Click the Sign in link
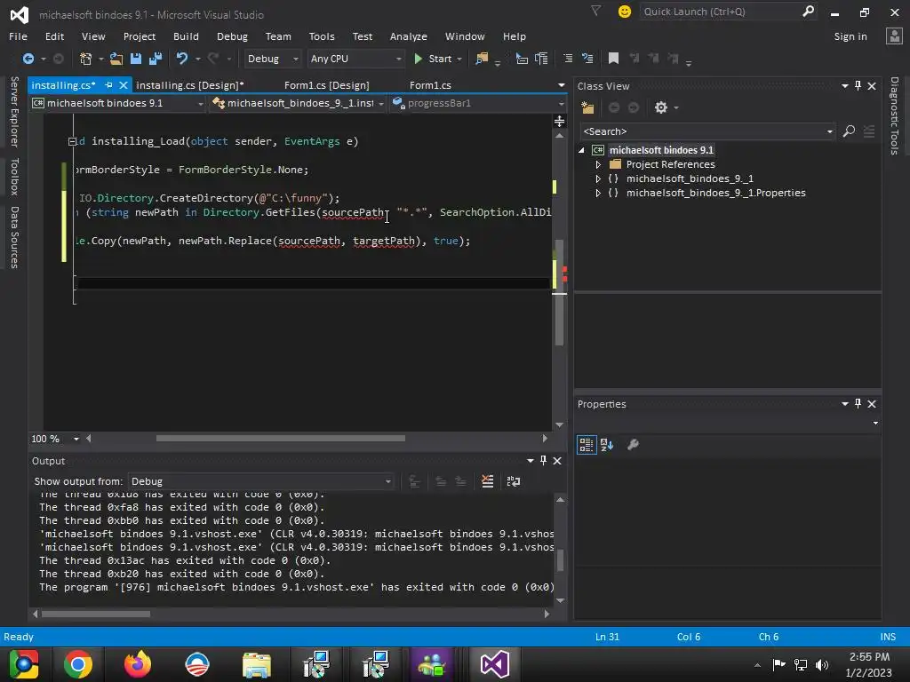The image size is (910, 682). pyautogui.click(x=850, y=36)
